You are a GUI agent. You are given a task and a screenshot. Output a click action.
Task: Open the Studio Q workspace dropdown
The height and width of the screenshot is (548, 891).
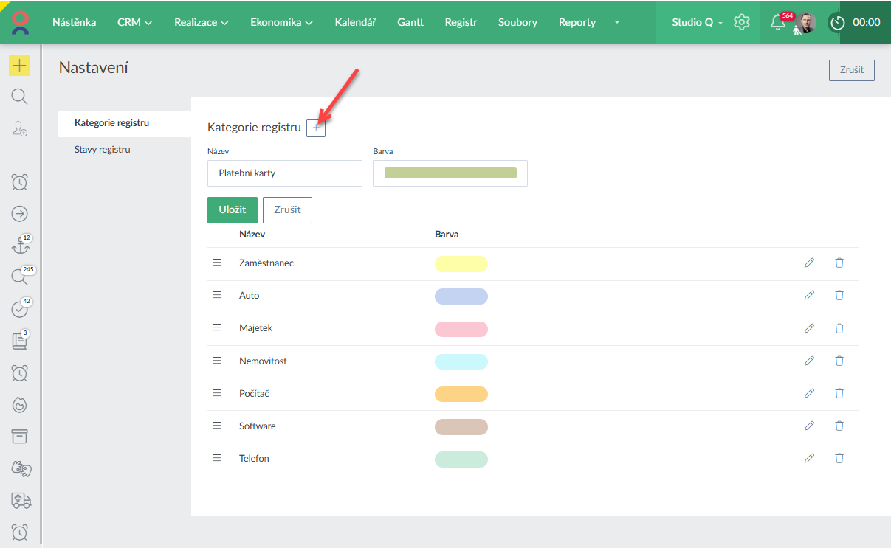(x=696, y=22)
